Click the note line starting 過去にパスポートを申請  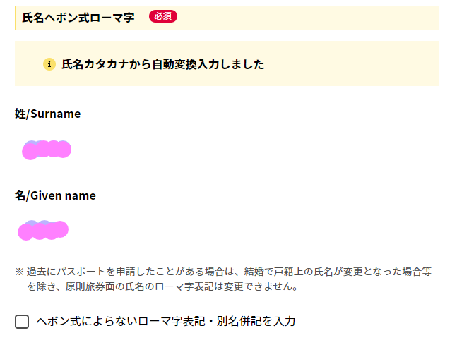coord(229,272)
